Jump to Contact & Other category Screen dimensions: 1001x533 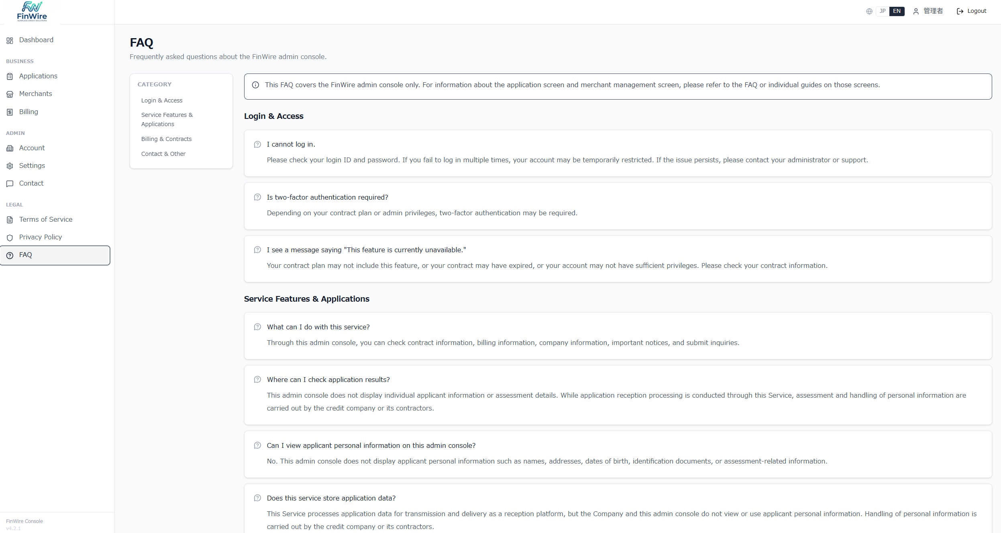click(163, 154)
